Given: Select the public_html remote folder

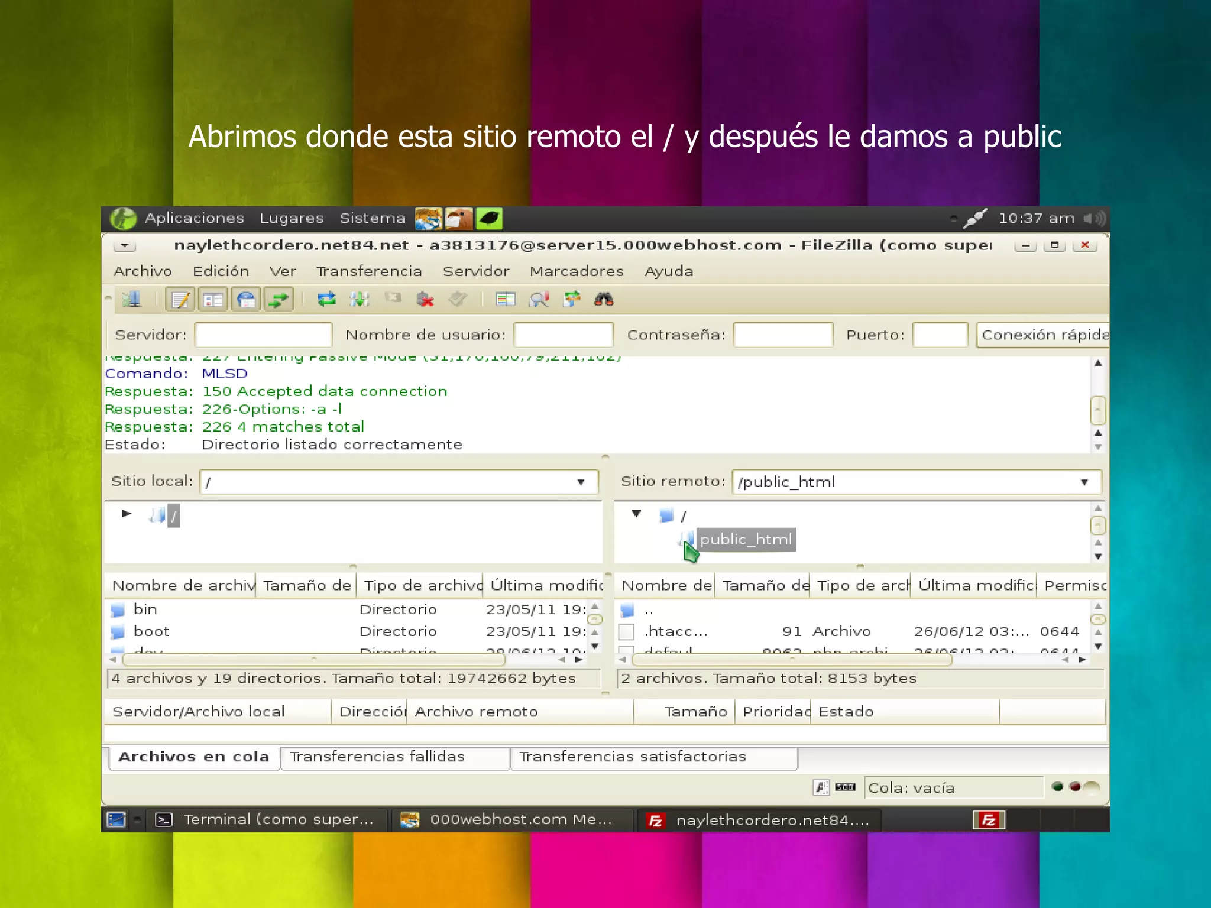Looking at the screenshot, I should pos(745,540).
